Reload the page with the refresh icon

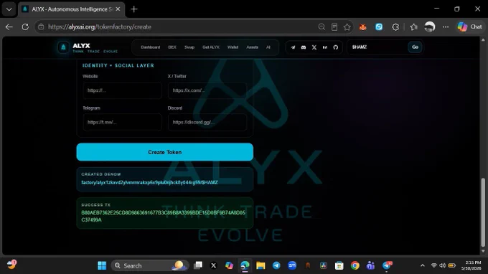25,27
